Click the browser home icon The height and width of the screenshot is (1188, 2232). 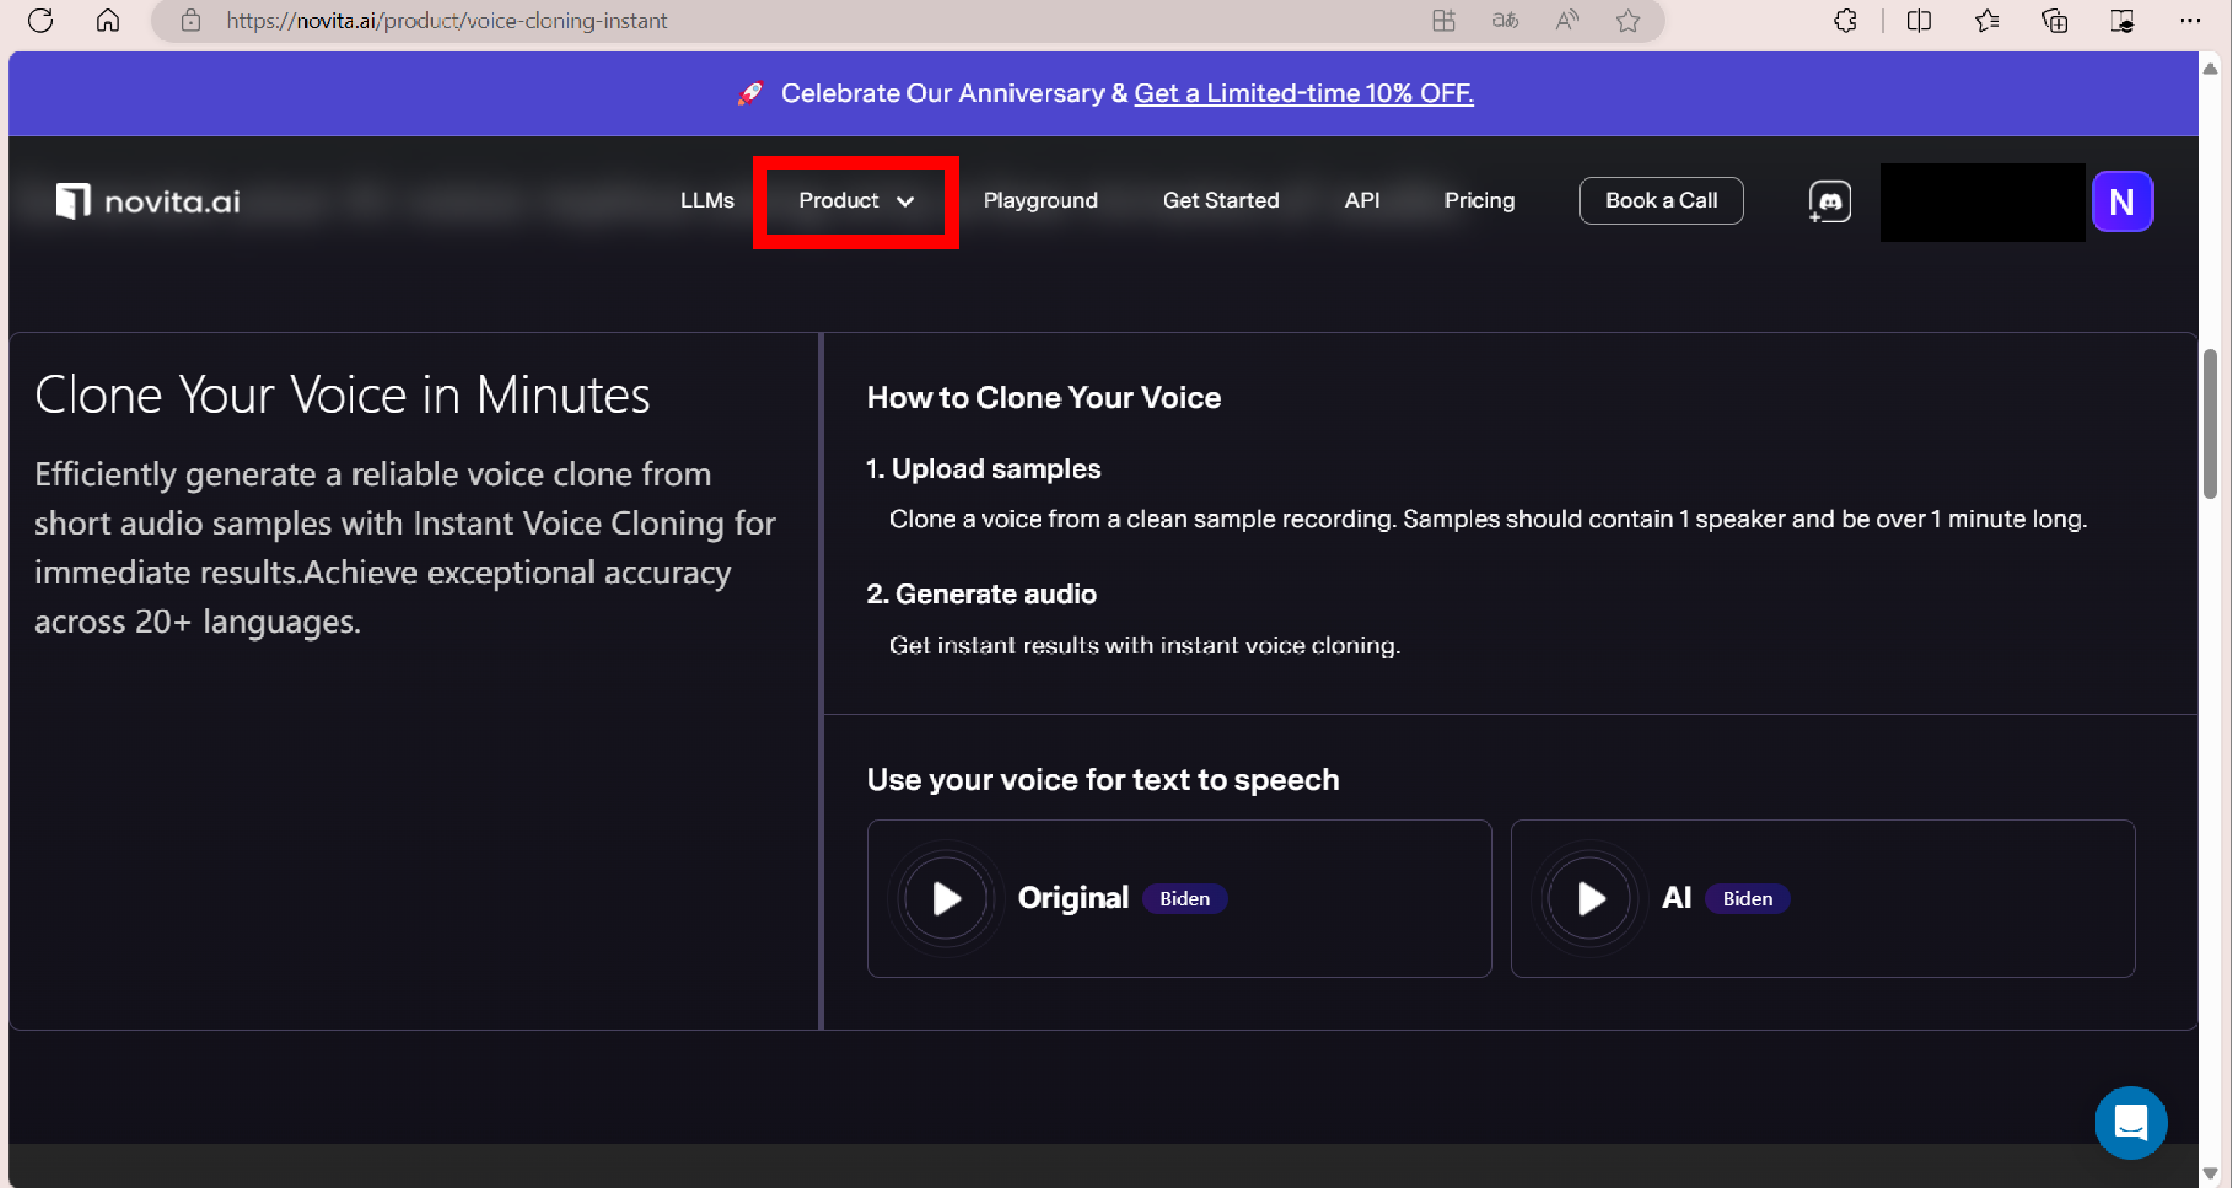tap(108, 20)
